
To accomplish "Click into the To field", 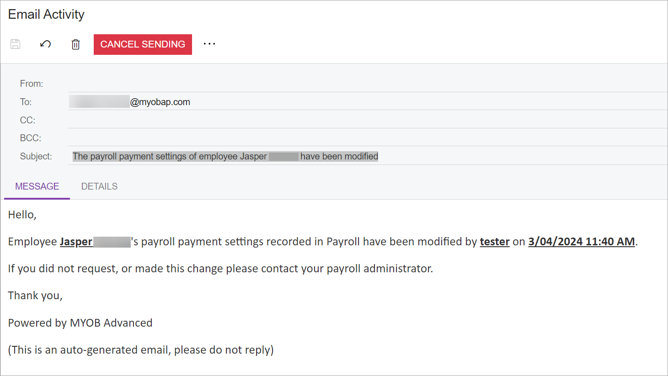I will click(274, 101).
